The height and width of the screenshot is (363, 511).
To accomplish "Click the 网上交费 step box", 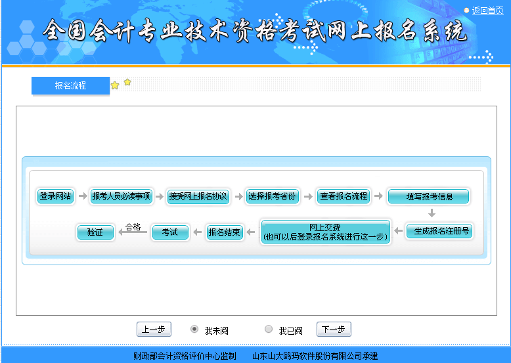I will pos(325,232).
